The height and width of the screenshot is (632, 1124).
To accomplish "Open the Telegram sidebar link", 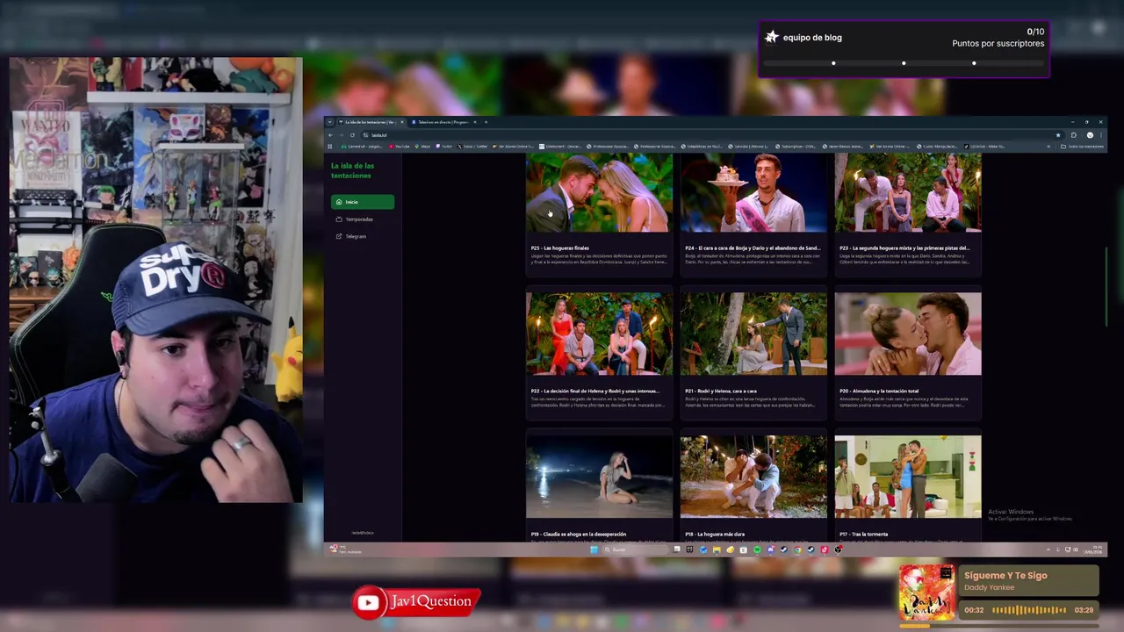I will 362,236.
